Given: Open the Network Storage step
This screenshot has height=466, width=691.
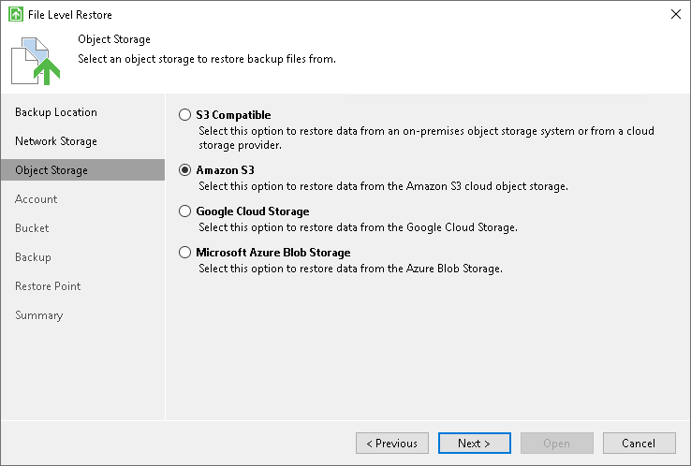Looking at the screenshot, I should tap(56, 141).
